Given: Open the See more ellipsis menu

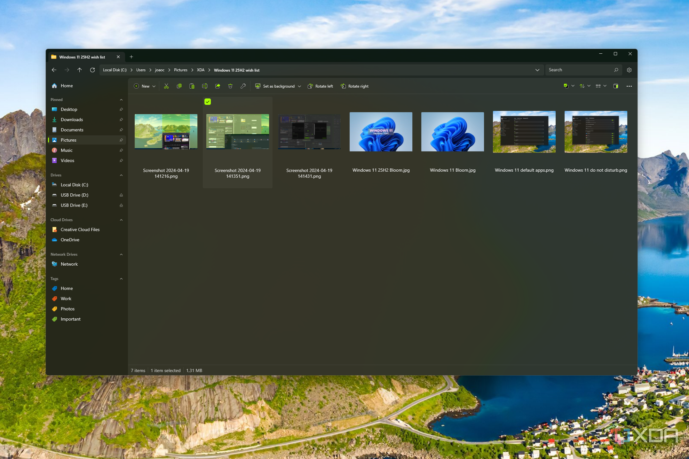Looking at the screenshot, I should coord(629,86).
